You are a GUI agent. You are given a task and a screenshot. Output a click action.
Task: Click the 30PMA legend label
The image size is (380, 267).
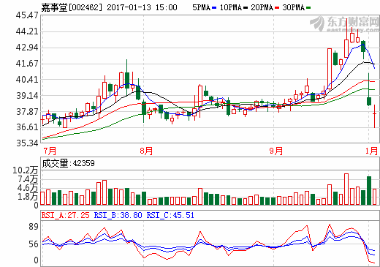coord(294,7)
